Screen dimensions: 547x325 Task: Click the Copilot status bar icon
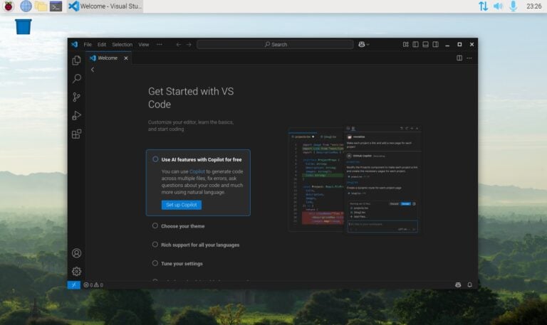458,285
